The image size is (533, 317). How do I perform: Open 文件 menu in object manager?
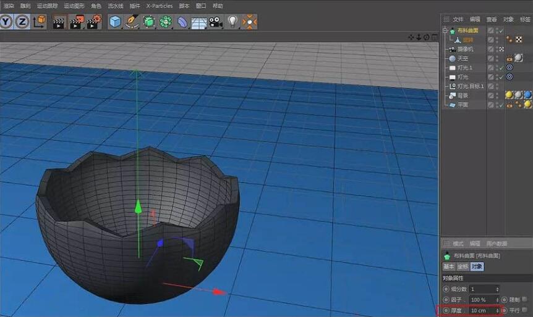point(458,19)
